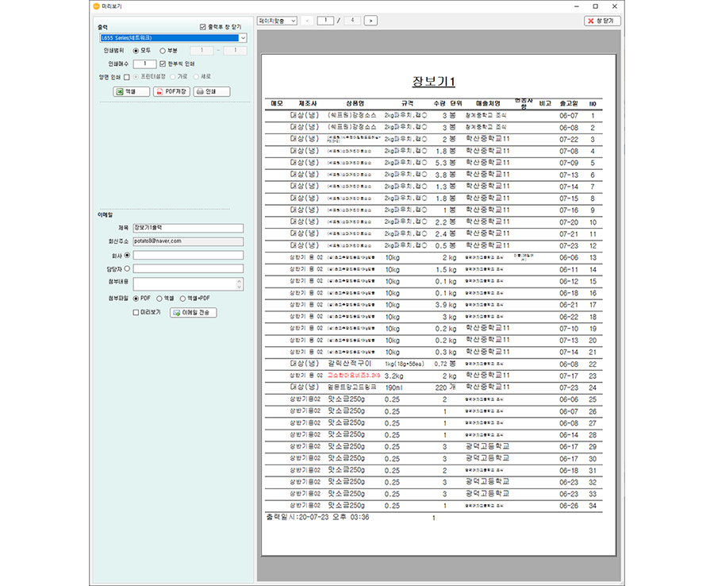Screen dimensions: 714x586
Task: Choose 엑셀+PDF attachment type
Action: pos(183,298)
